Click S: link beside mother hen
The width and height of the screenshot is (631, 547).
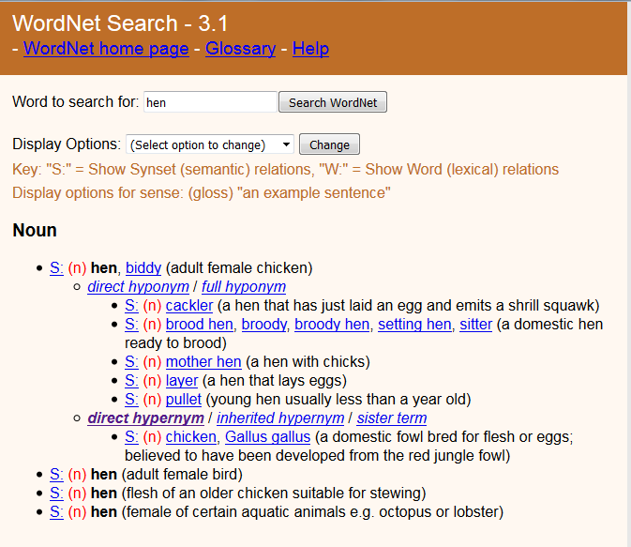click(131, 362)
